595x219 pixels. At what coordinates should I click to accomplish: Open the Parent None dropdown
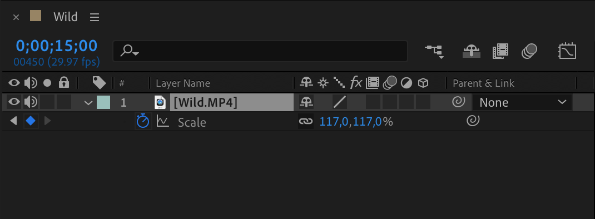click(x=522, y=102)
